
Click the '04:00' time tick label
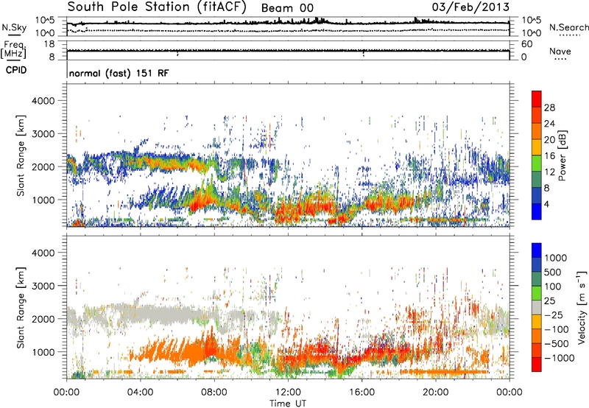point(140,393)
